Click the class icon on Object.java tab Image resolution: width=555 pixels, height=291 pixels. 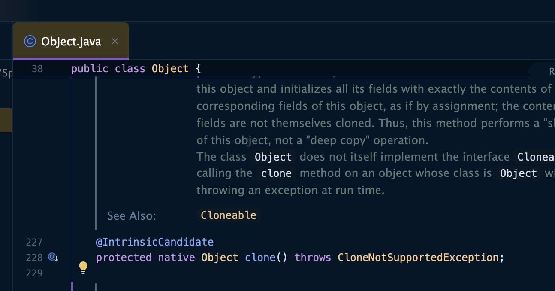point(30,41)
